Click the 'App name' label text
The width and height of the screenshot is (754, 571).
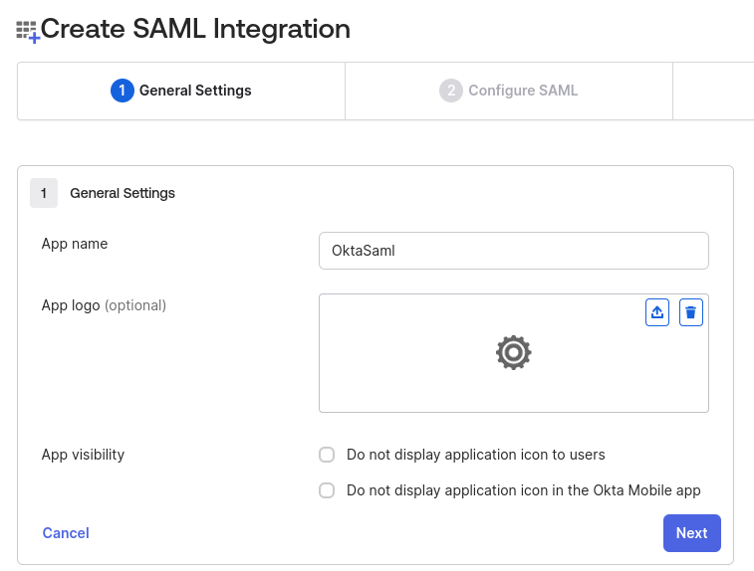click(75, 244)
